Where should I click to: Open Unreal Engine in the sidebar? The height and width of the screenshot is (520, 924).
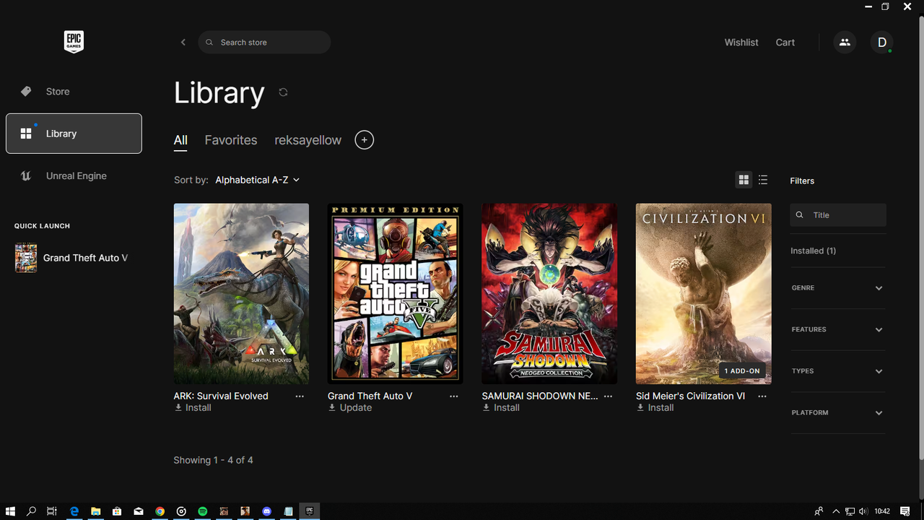pyautogui.click(x=74, y=175)
